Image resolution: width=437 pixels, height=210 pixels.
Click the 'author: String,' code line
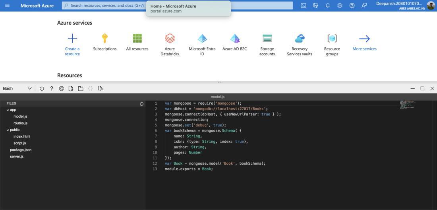[x=190, y=147]
